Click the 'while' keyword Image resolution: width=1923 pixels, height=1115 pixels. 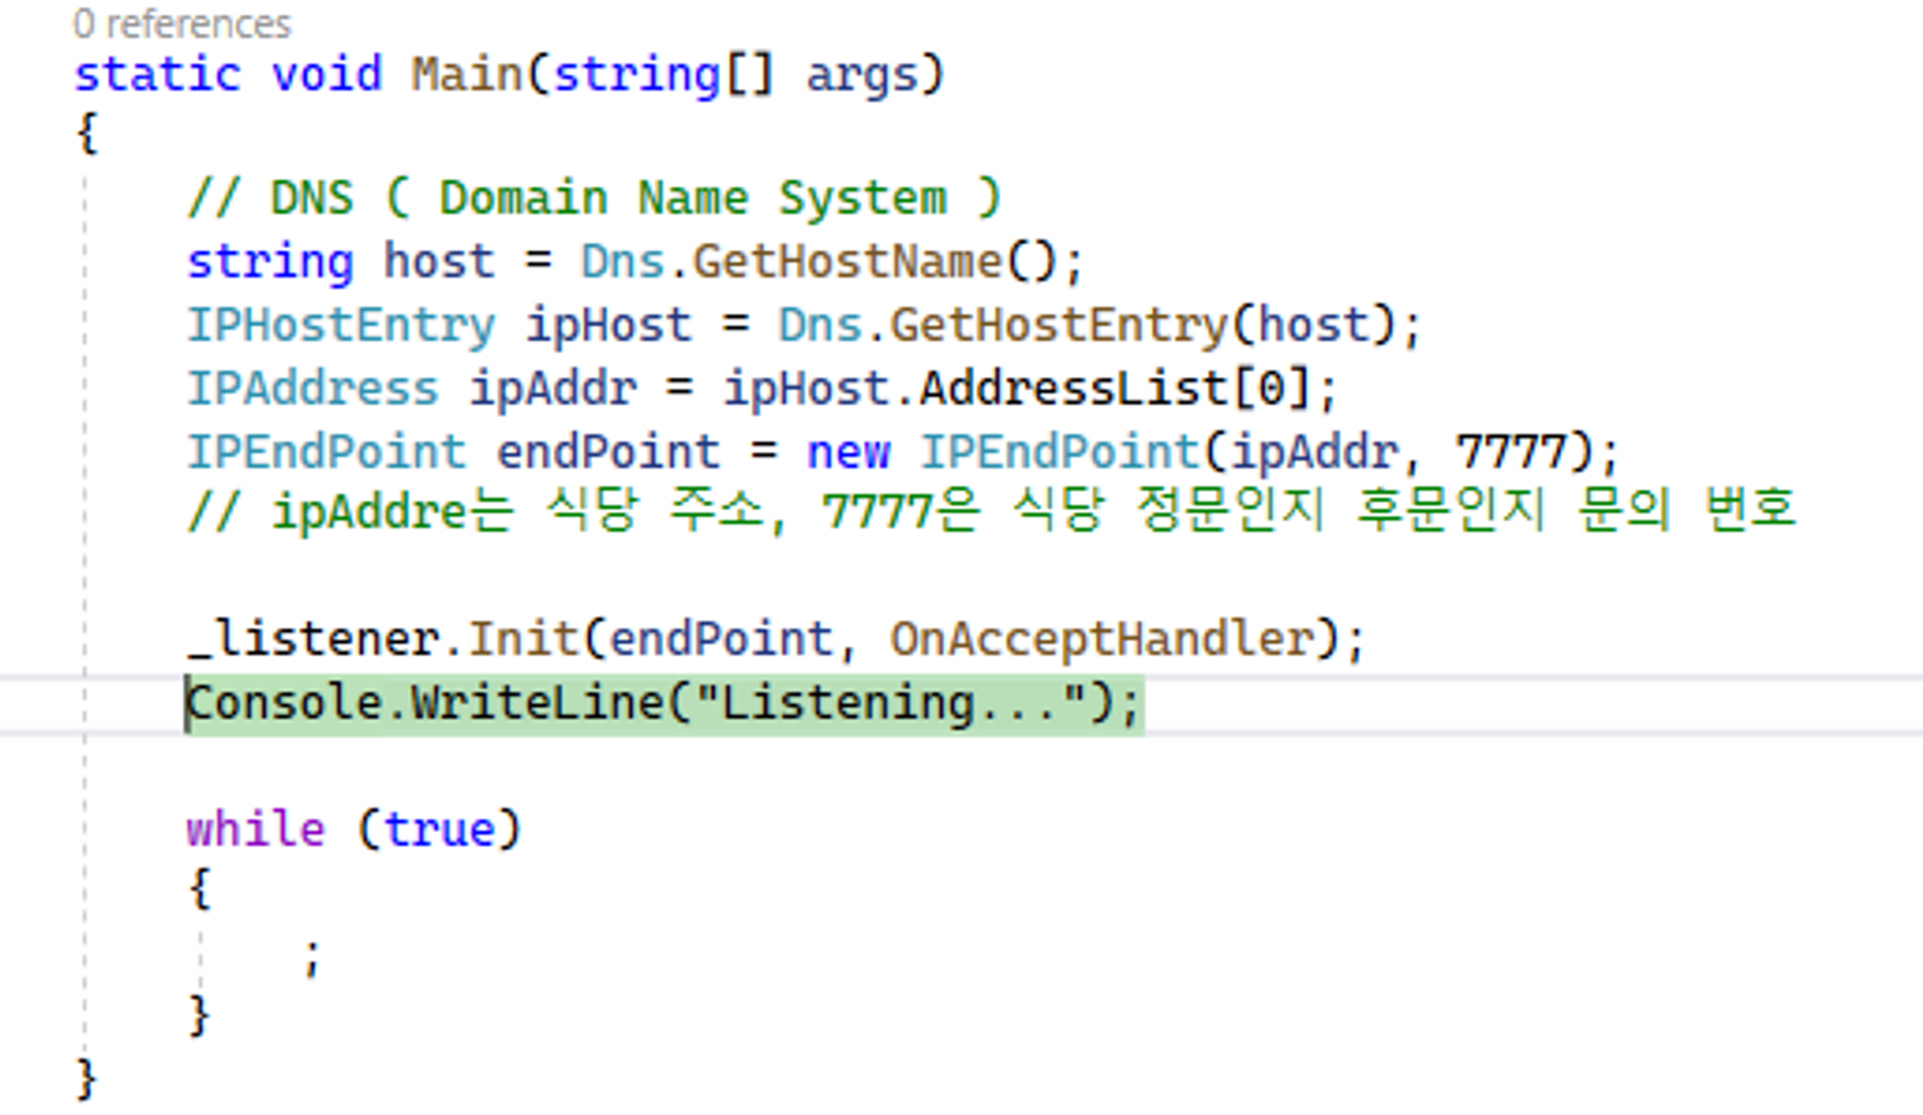click(256, 829)
